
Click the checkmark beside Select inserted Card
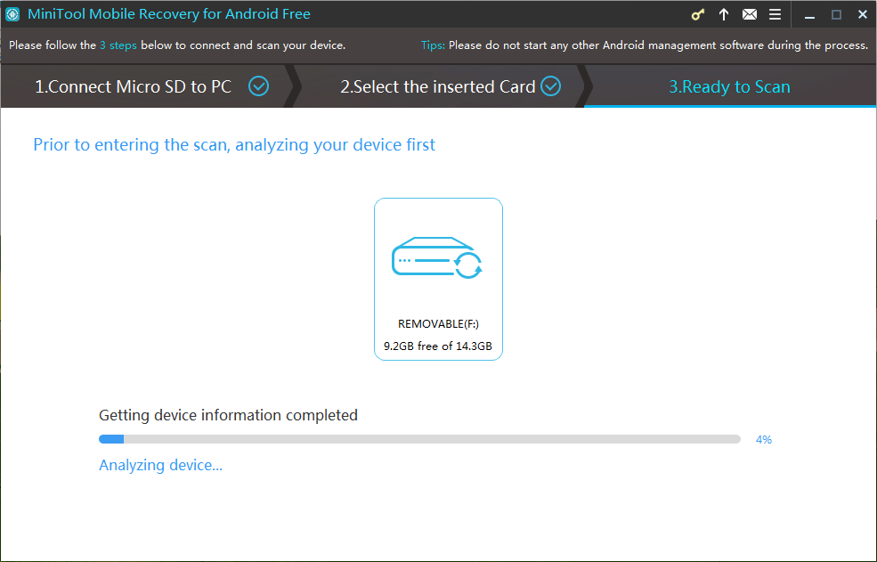tap(551, 86)
